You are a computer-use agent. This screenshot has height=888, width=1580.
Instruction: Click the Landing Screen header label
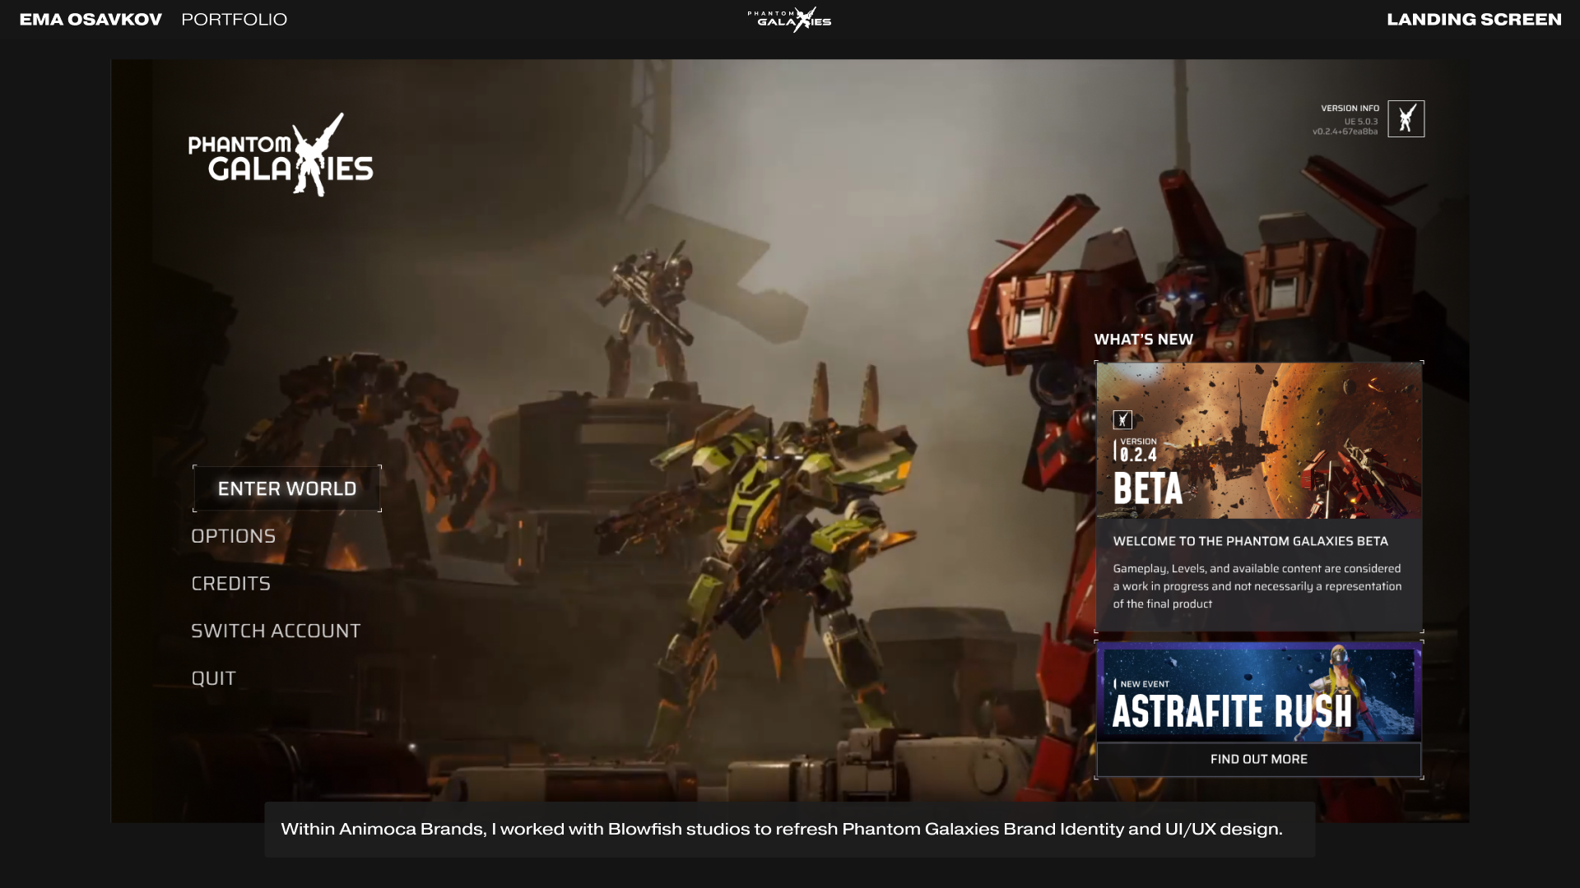click(x=1474, y=20)
